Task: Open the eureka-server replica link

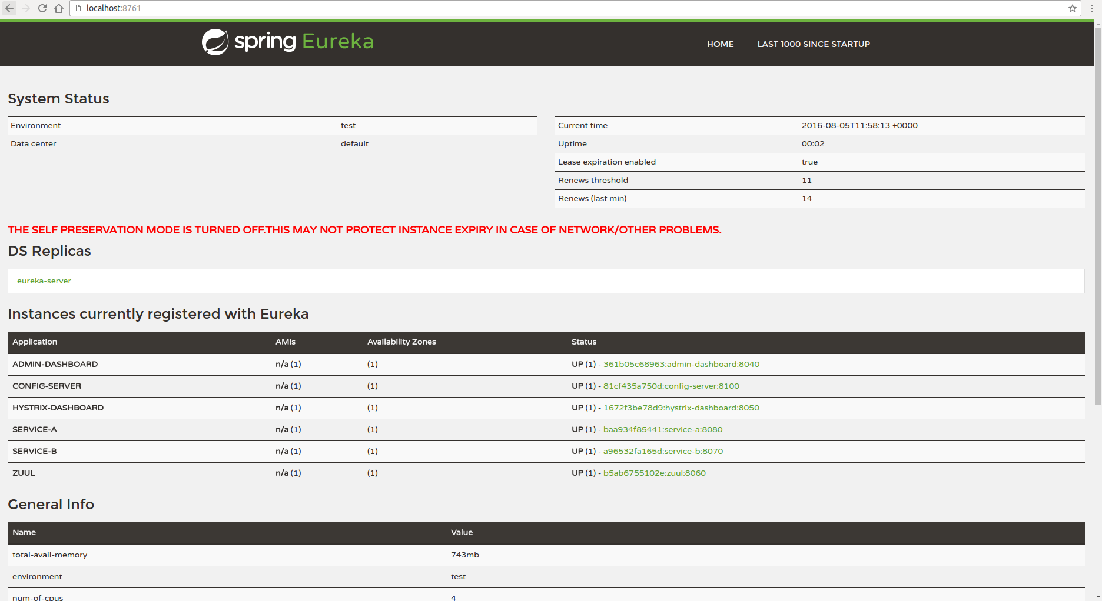Action: point(44,281)
